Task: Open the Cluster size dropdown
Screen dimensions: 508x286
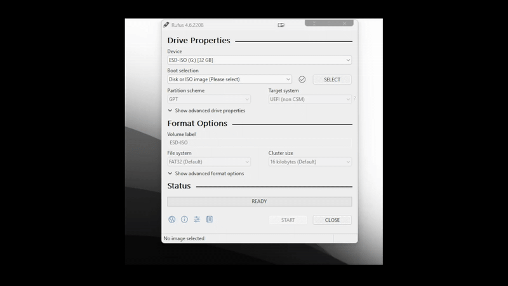Action: coord(310,162)
